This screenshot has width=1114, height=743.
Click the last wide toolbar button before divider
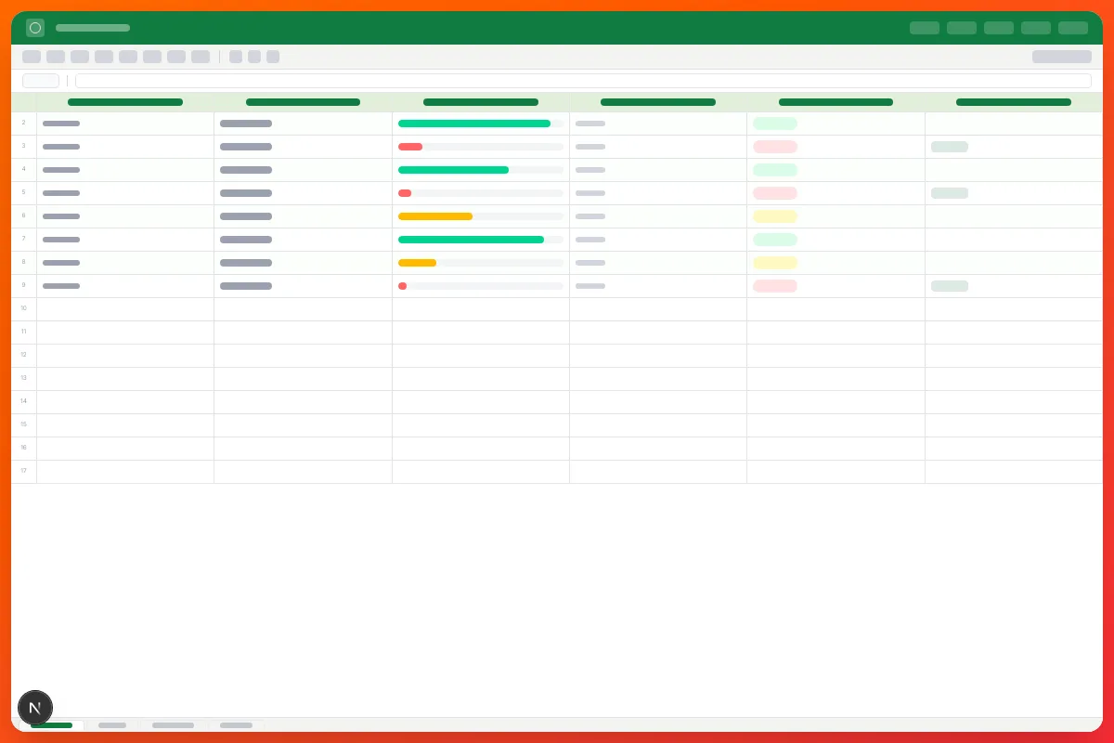pyautogui.click(x=201, y=57)
